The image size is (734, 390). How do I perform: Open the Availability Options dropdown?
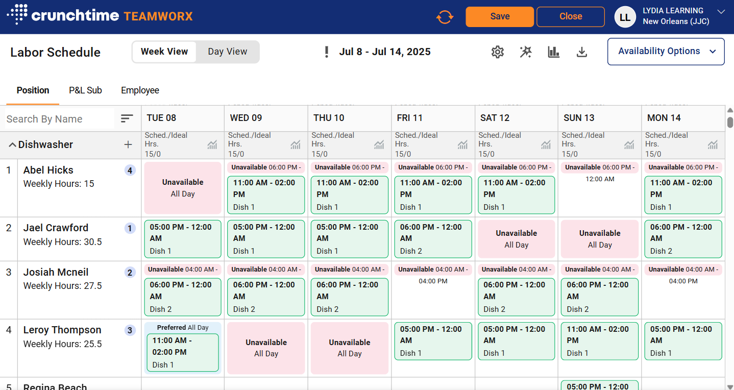(666, 52)
